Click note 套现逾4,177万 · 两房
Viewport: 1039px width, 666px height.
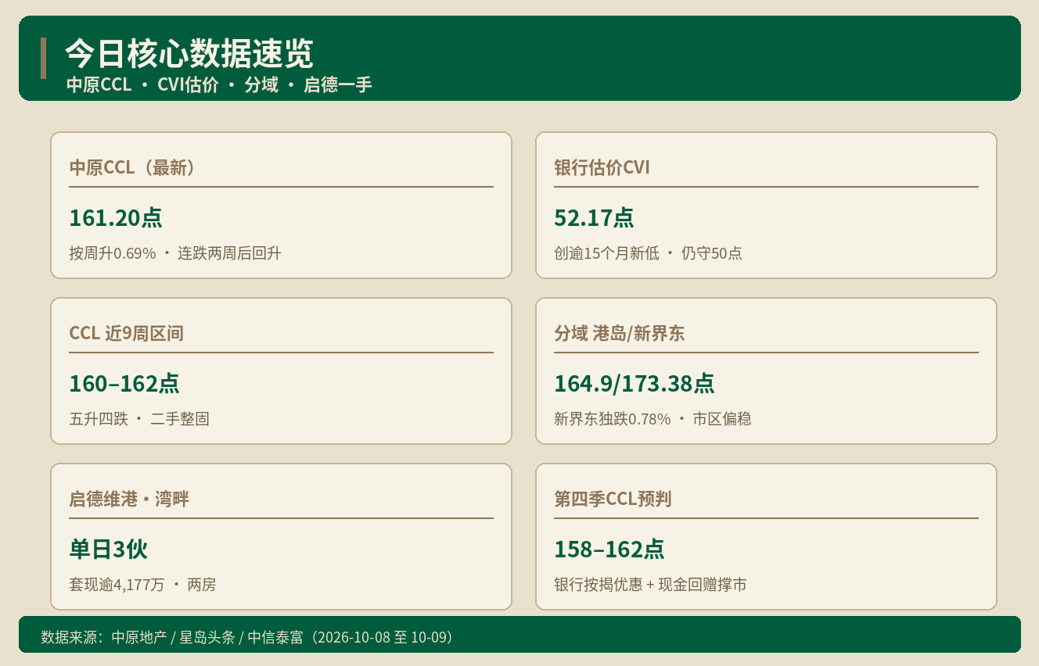click(x=142, y=585)
